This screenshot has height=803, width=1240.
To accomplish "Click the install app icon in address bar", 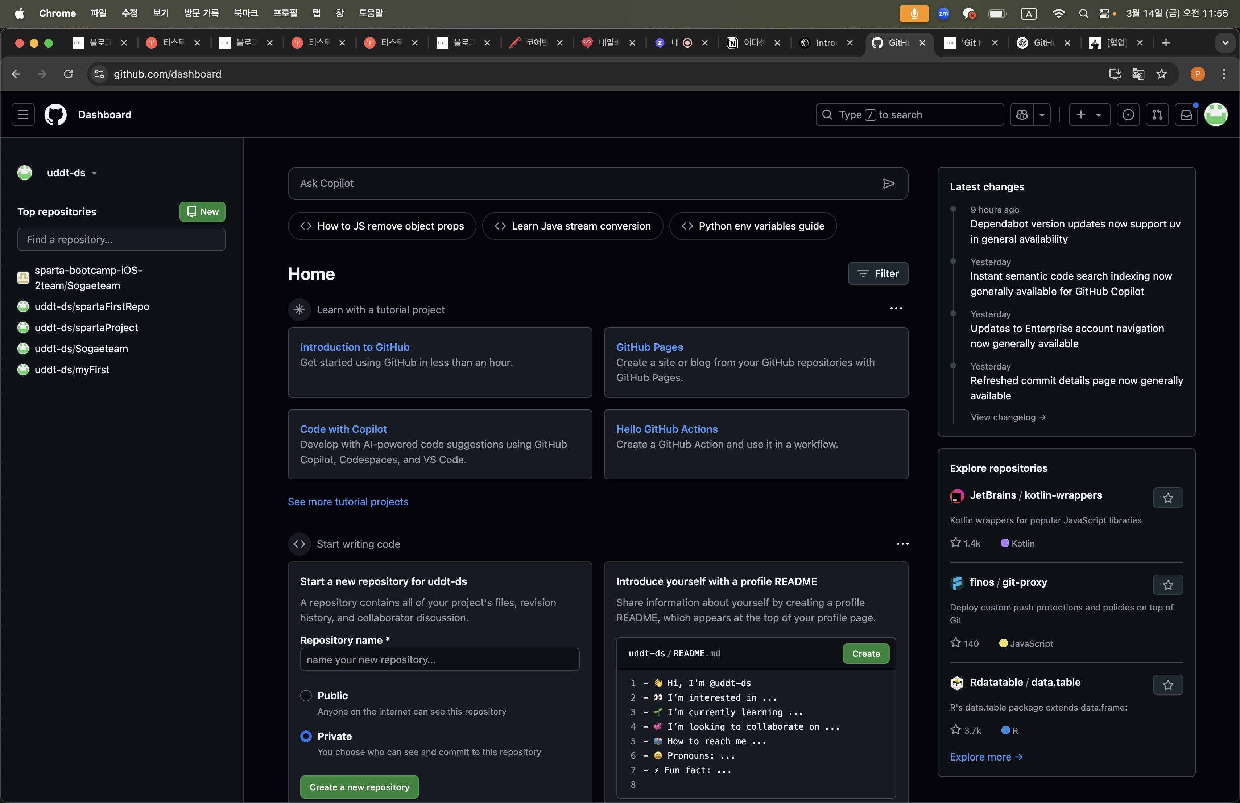I will pyautogui.click(x=1115, y=74).
